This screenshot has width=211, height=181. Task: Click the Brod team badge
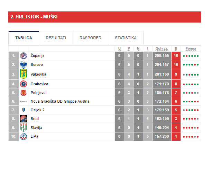(24, 119)
